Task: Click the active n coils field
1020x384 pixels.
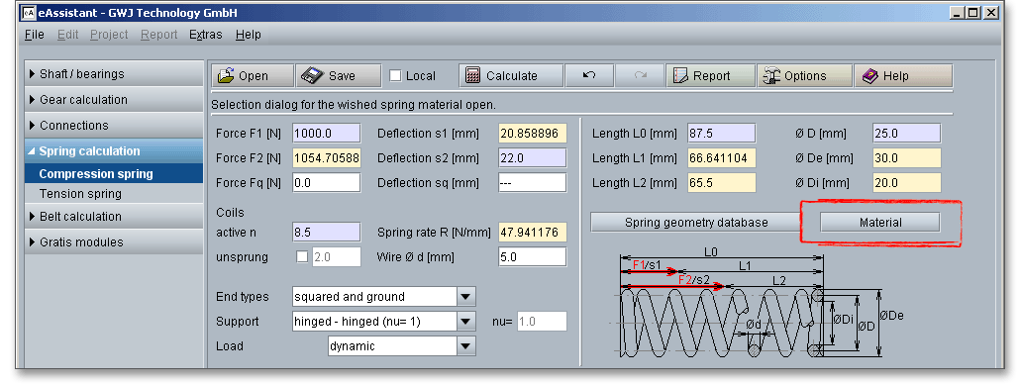Action: click(x=327, y=232)
